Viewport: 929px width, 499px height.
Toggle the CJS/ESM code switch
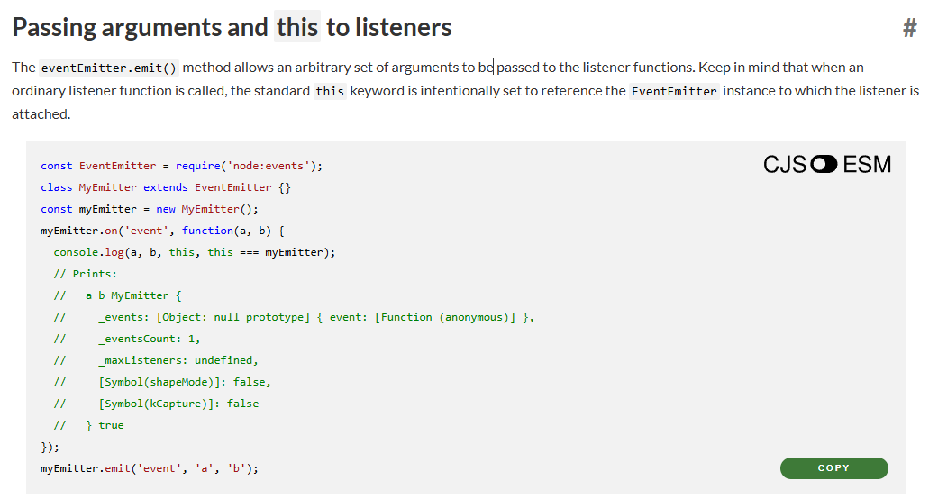click(824, 164)
